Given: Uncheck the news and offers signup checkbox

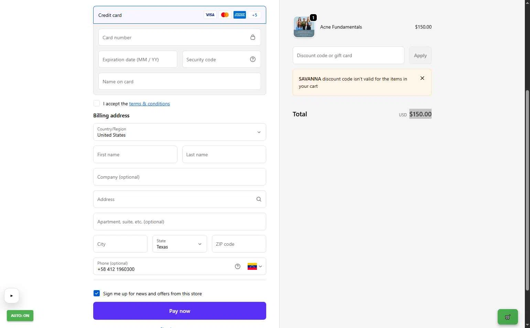Looking at the screenshot, I should [97, 294].
